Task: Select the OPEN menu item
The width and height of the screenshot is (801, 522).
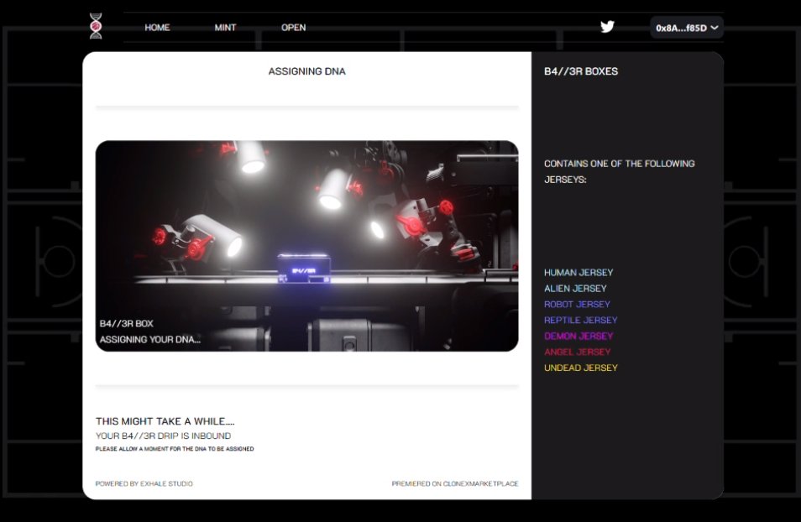Action: (x=293, y=28)
